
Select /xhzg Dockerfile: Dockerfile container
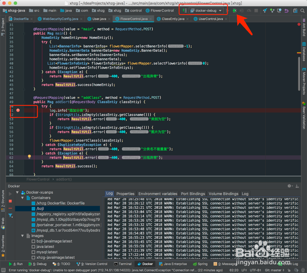(x=58, y=203)
